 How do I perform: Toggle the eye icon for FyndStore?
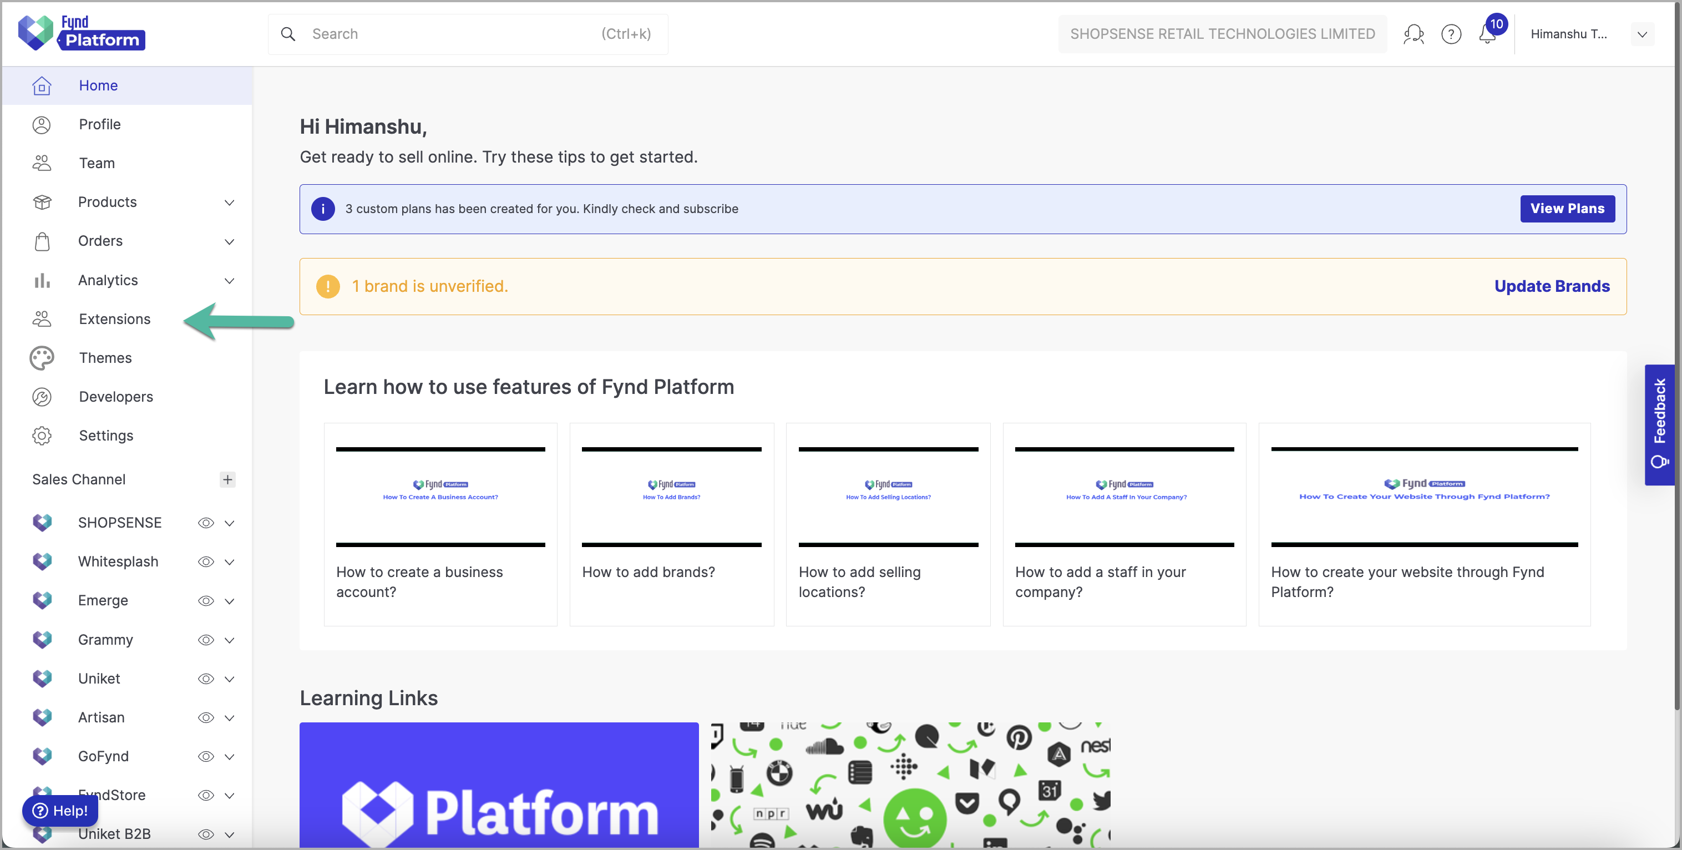coord(206,795)
